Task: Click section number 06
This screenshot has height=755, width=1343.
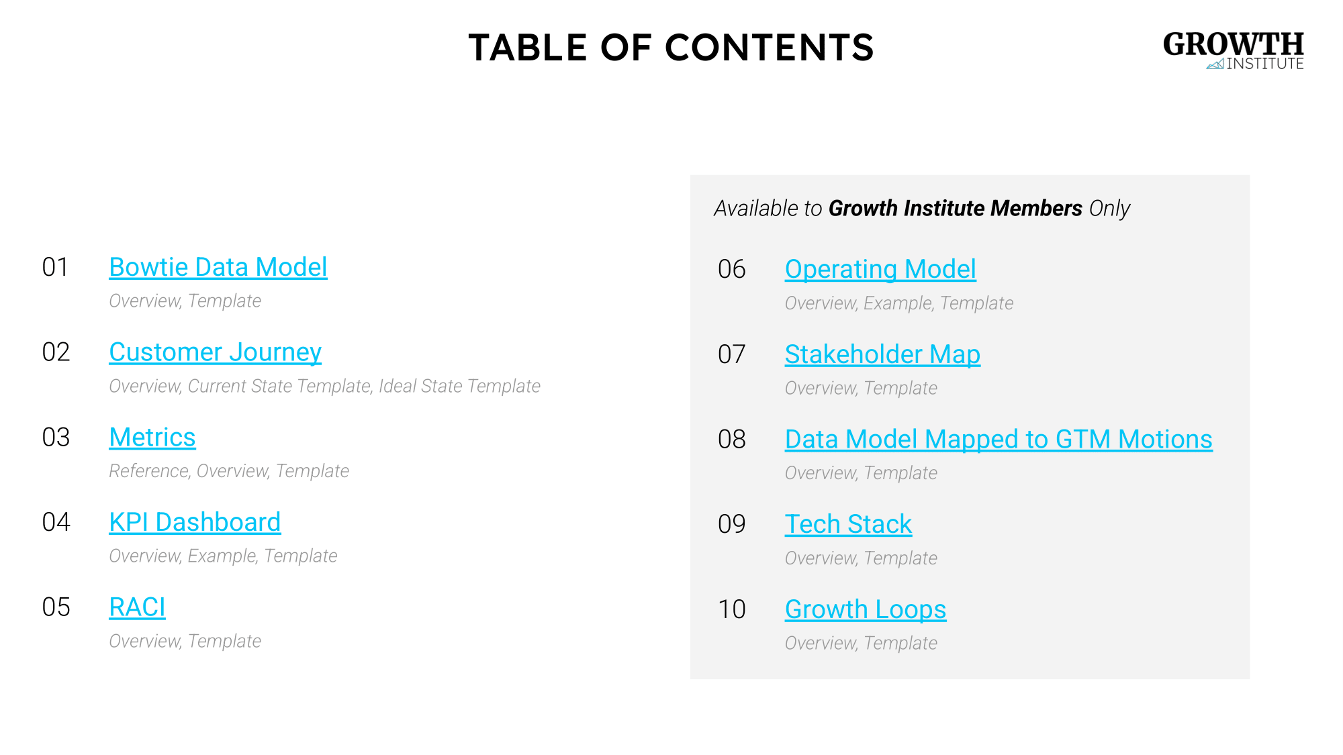Action: [x=731, y=269]
